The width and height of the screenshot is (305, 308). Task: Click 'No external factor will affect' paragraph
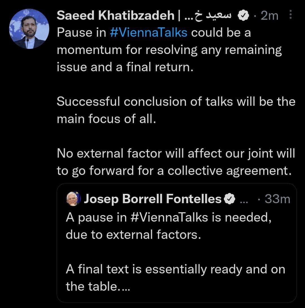point(176,162)
